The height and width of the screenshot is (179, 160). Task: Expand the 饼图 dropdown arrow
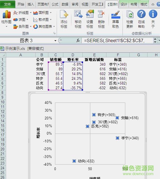click(27, 19)
